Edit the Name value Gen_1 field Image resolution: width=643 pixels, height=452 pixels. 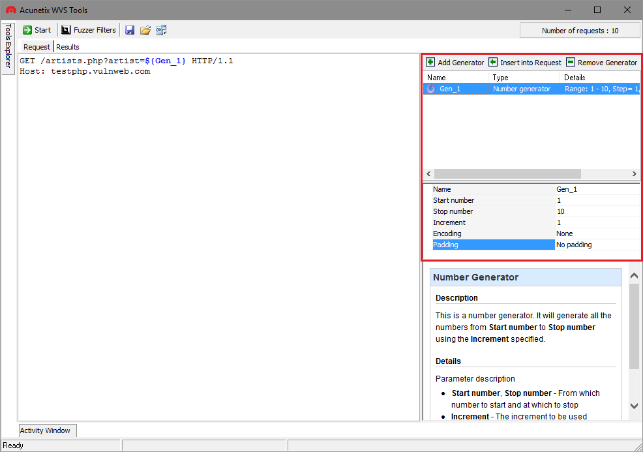(x=597, y=189)
